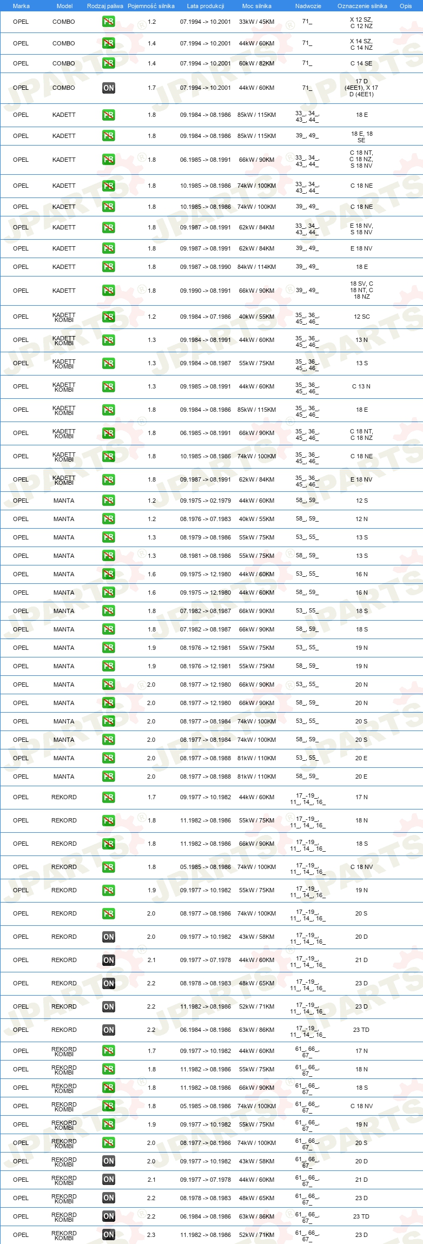Click diesel ON icon in REKORD 17_-19_ 20 D row
This screenshot has height=1244, width=423.
(109, 937)
